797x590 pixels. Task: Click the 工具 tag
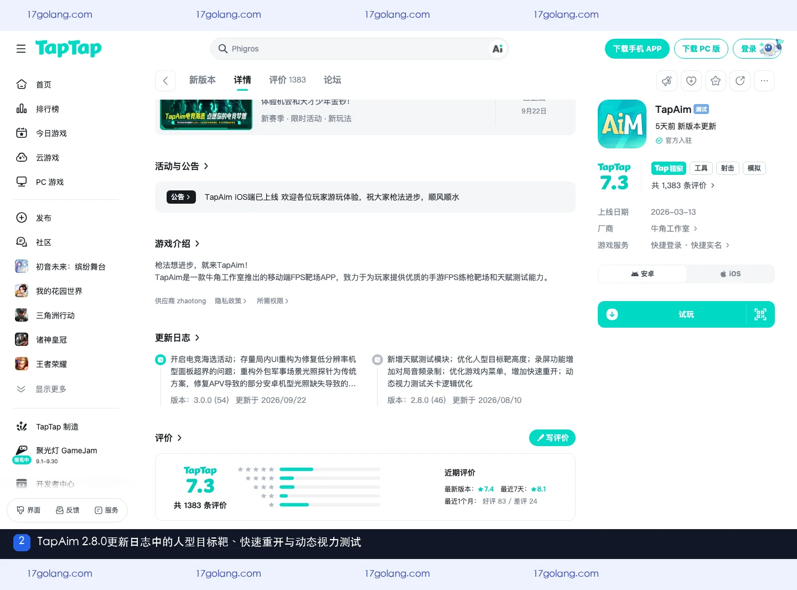pyautogui.click(x=701, y=168)
